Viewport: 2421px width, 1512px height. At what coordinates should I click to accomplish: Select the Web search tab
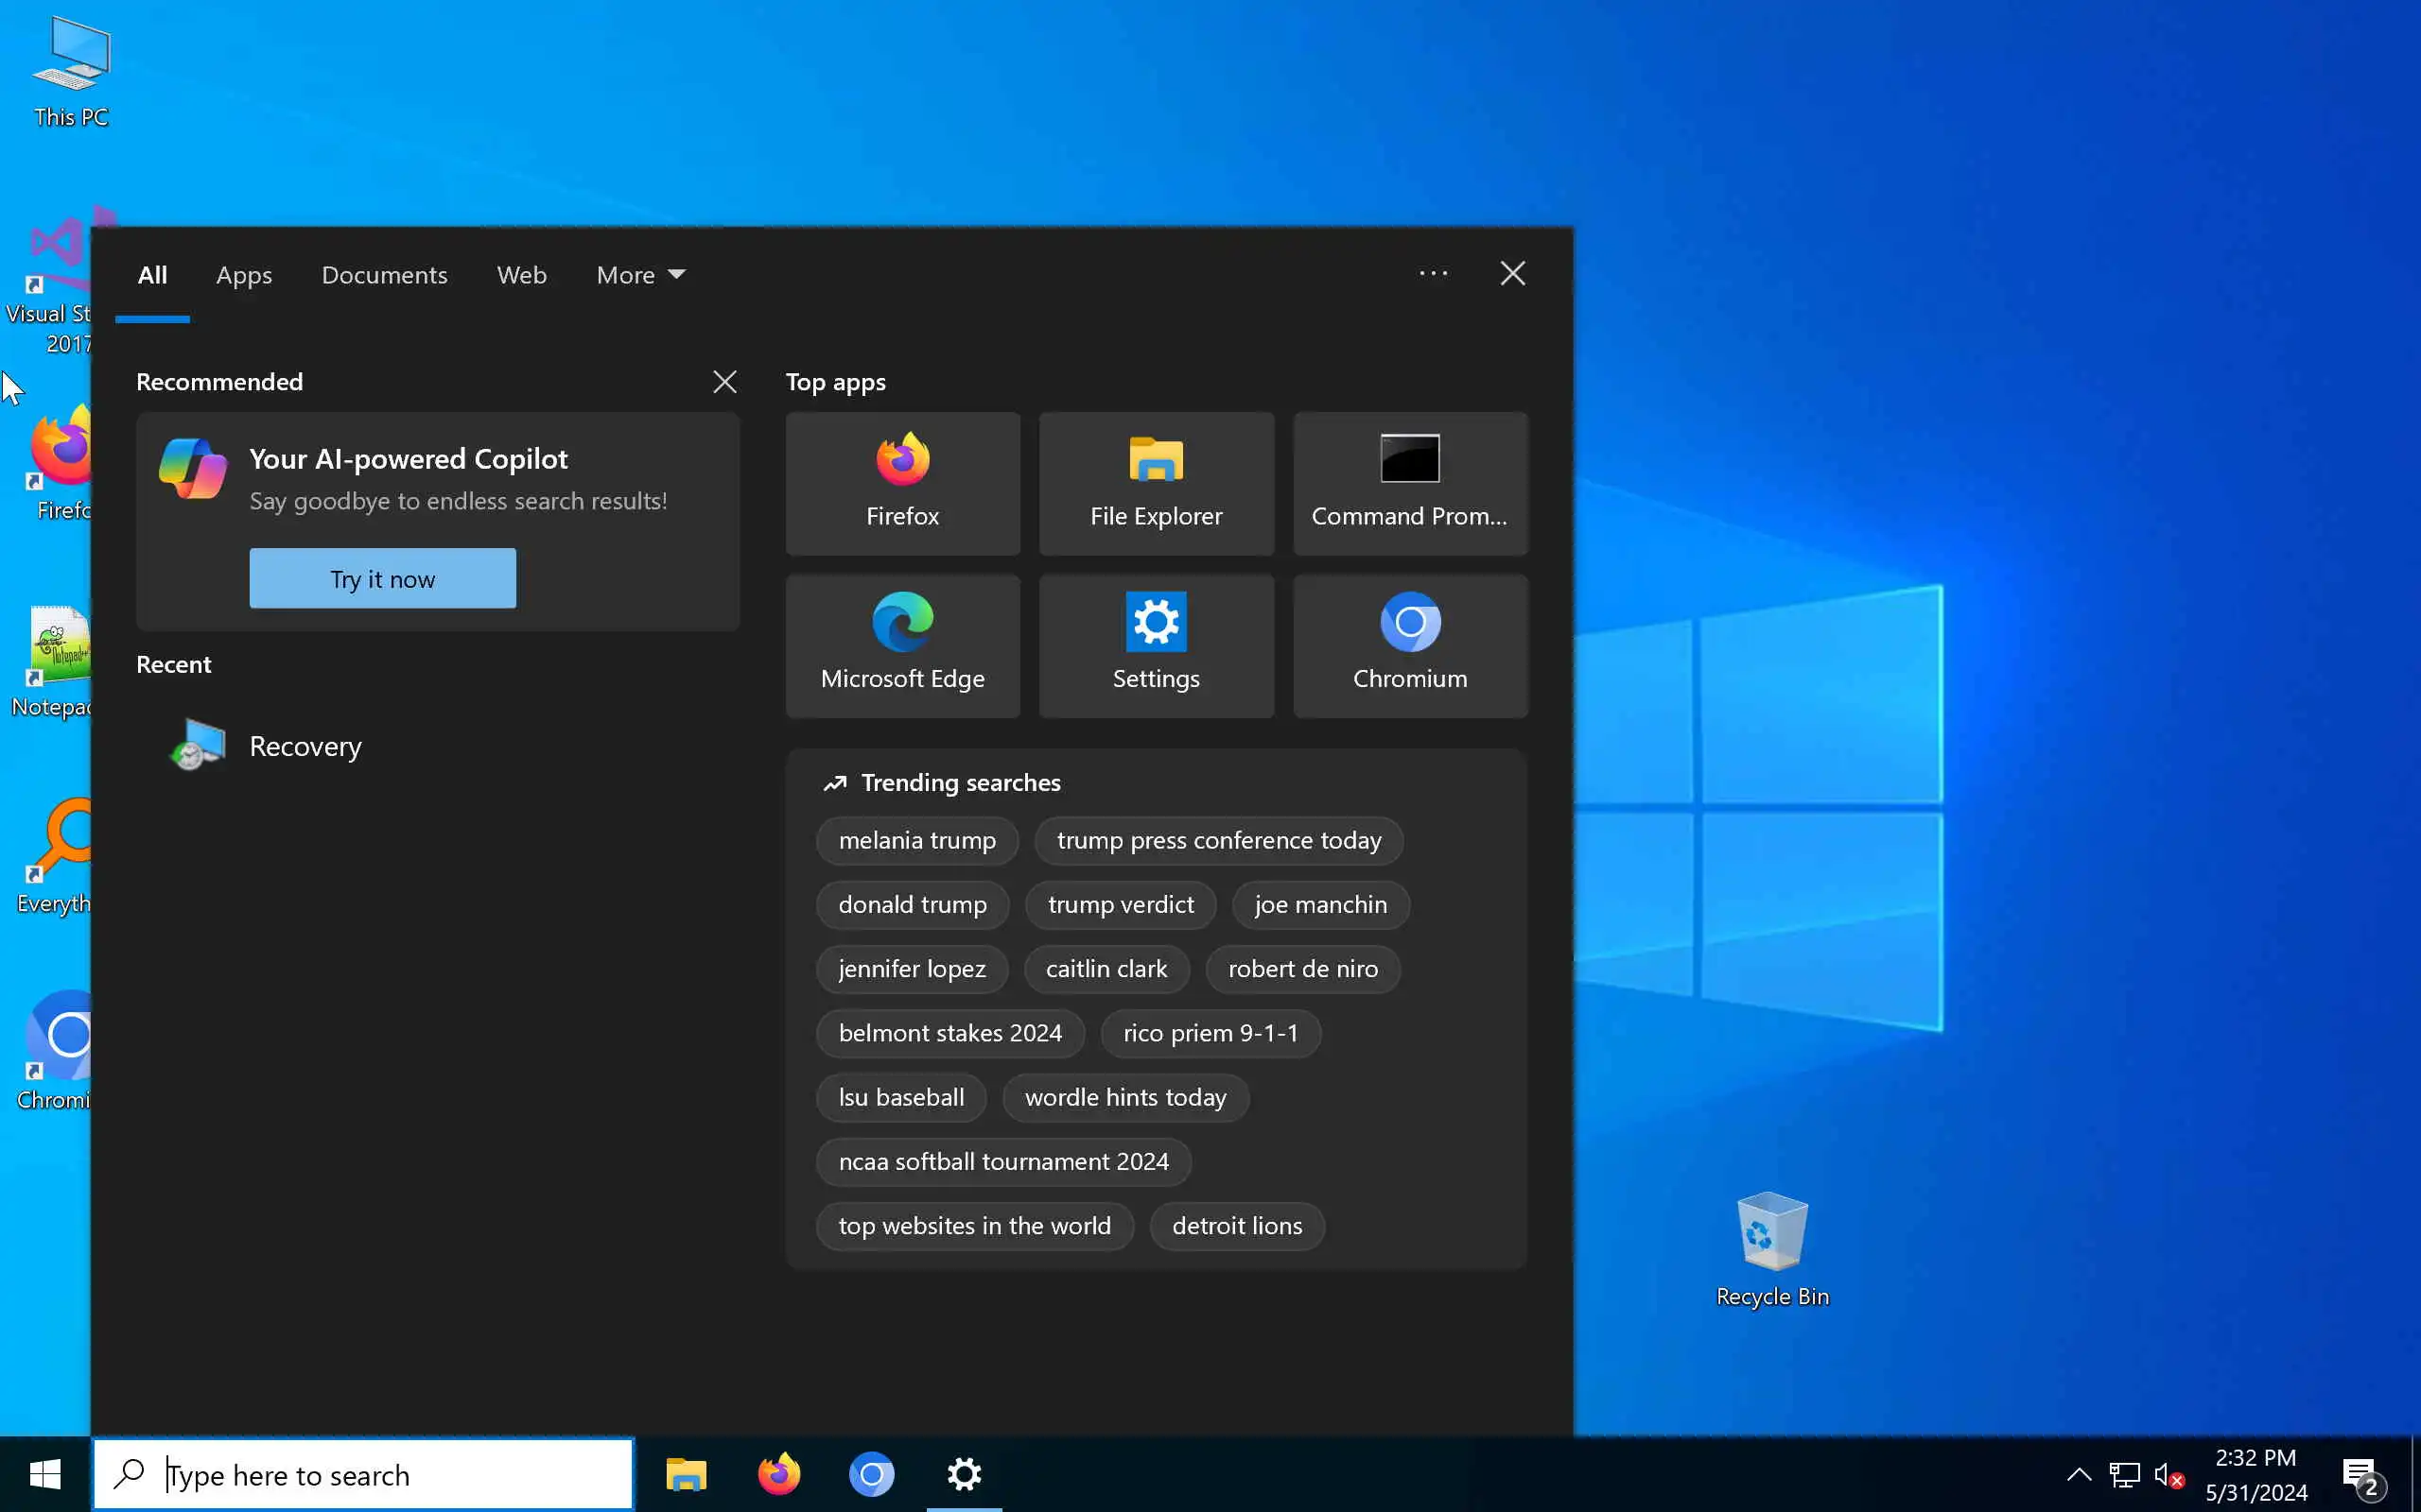521,275
